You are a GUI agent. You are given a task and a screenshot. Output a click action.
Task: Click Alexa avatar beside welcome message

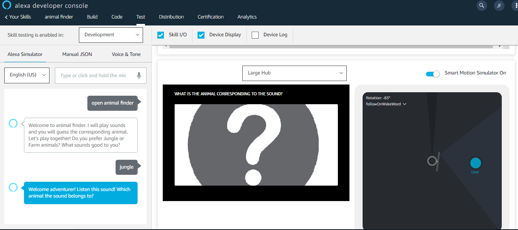(13, 123)
